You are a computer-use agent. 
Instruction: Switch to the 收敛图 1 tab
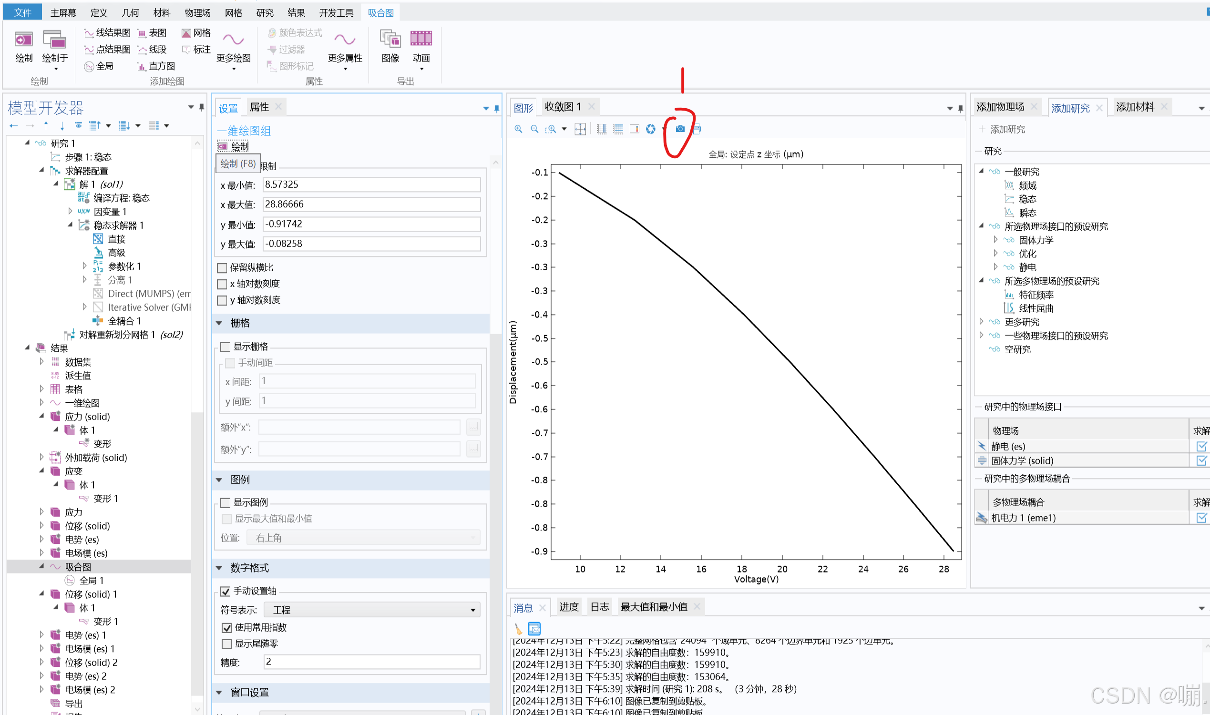click(x=563, y=106)
